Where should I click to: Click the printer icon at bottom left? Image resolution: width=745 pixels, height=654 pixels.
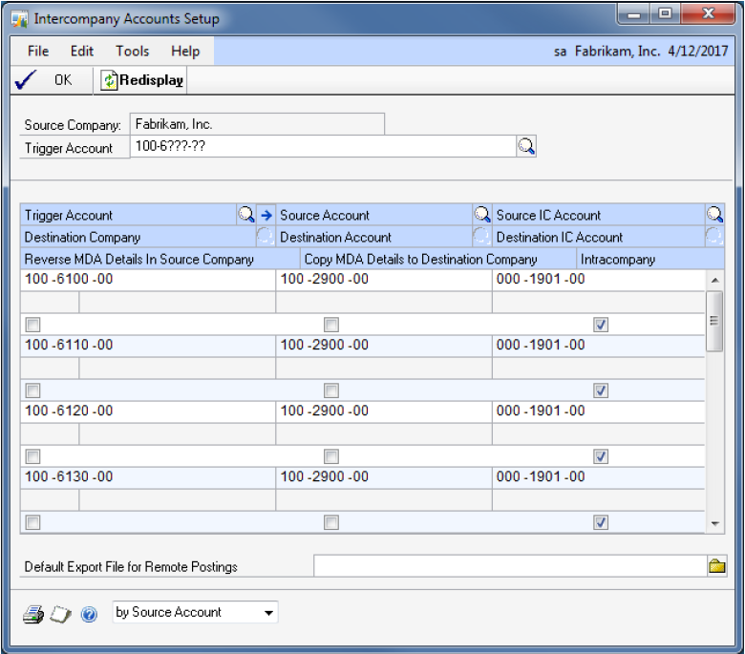point(33,614)
